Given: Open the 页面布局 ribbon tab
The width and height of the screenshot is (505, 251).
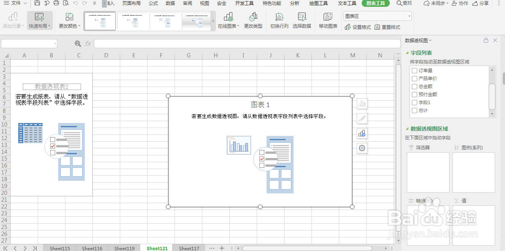Looking at the screenshot, I should [131, 3].
